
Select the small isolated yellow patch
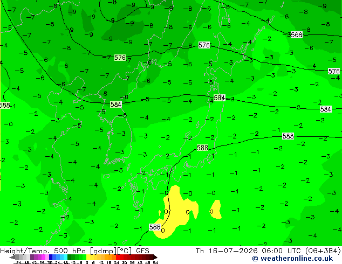(x=216, y=210)
